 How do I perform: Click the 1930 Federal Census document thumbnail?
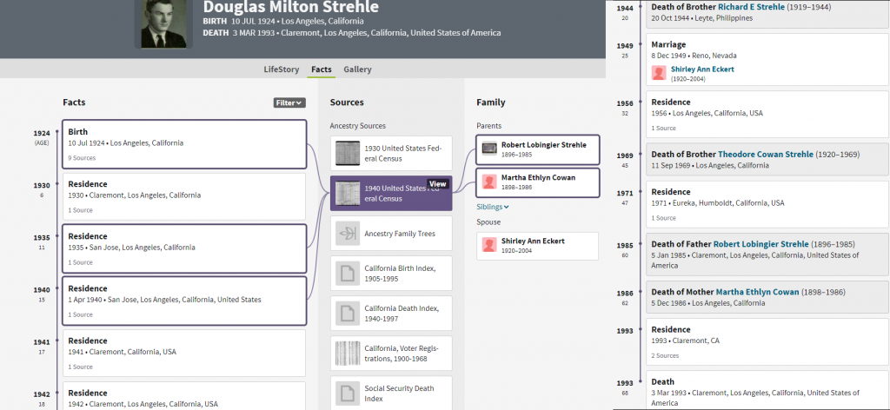(348, 154)
